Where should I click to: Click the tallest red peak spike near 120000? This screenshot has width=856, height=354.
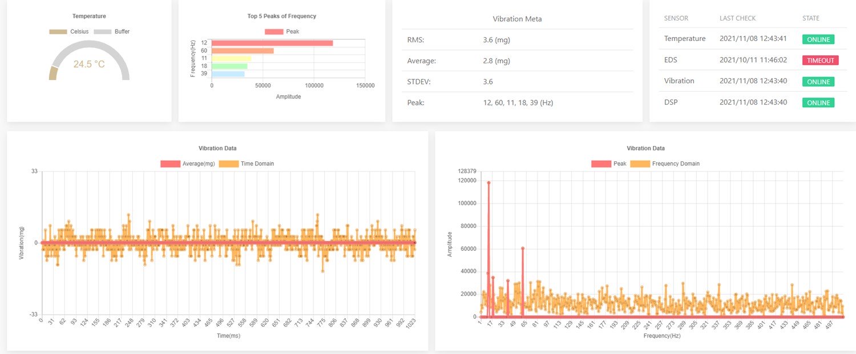pos(488,182)
